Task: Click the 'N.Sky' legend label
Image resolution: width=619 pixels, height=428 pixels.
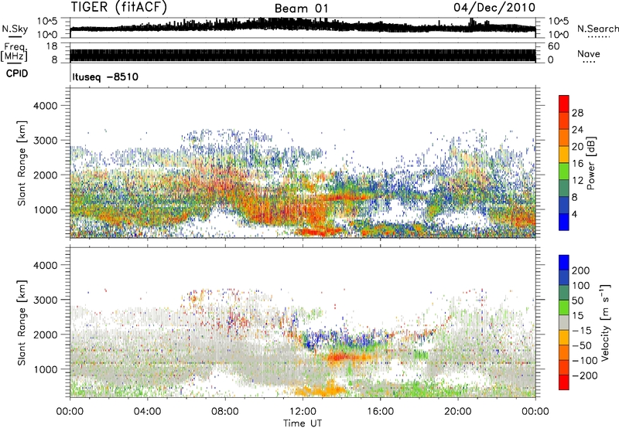Action: (x=15, y=29)
